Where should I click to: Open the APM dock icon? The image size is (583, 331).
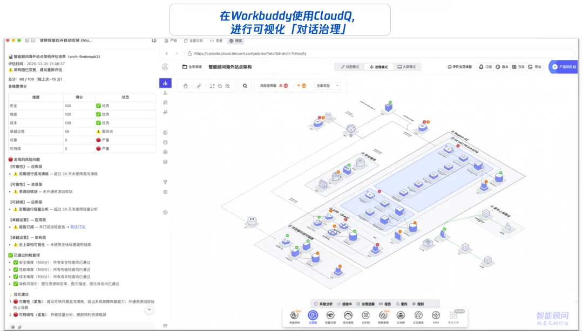click(x=436, y=317)
